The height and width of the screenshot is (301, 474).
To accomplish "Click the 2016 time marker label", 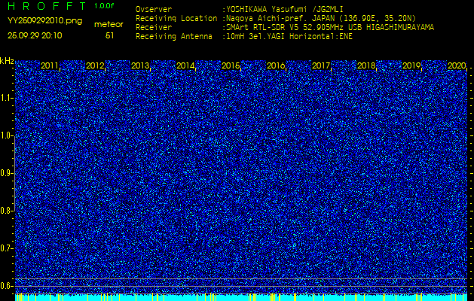I will coord(276,65).
